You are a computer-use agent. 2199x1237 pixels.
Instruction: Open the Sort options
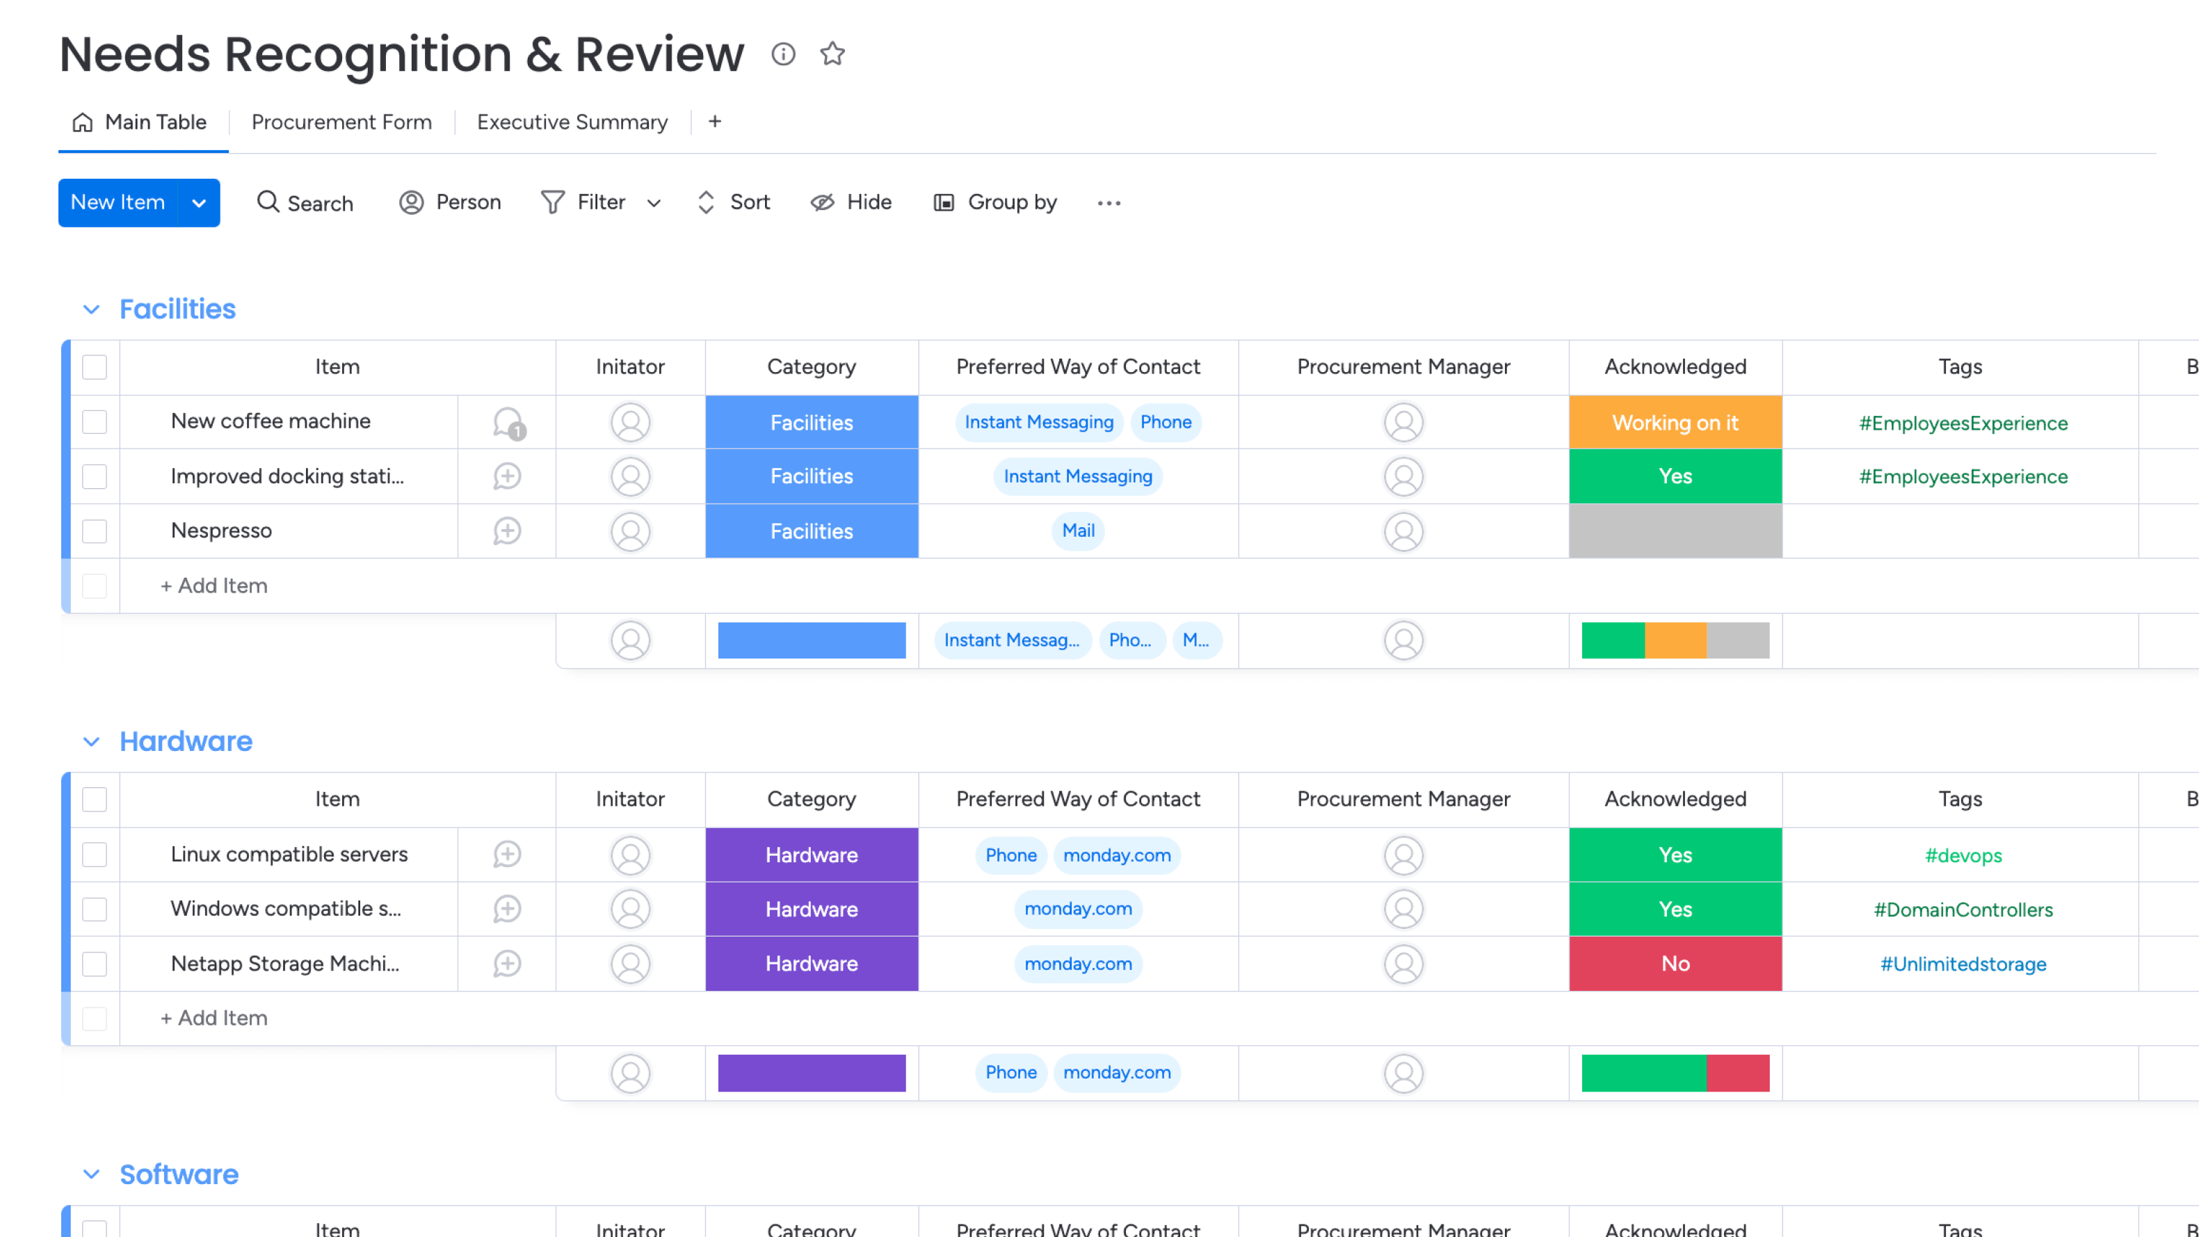pos(733,202)
